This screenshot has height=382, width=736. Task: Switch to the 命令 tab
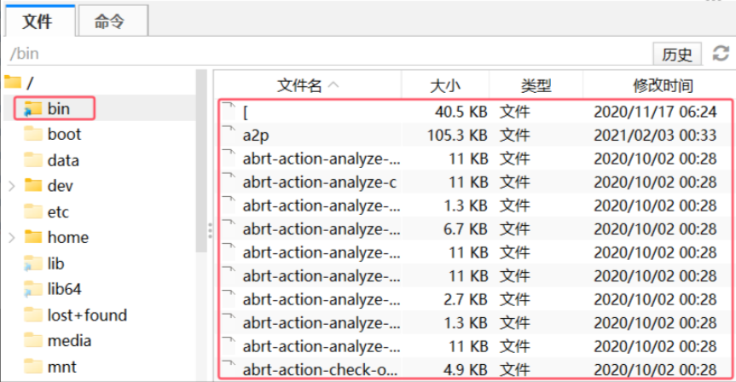coord(110,21)
